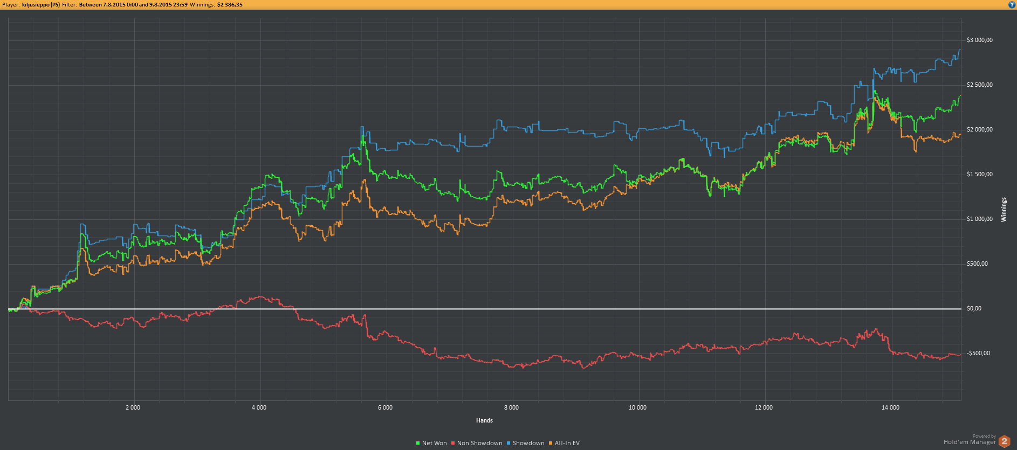Viewport: 1017px width, 450px height.
Task: Click the 10 000 hands axis tick label
Action: [x=637, y=407]
